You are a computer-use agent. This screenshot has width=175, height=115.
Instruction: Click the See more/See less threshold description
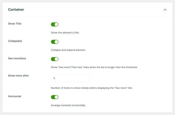94,67
